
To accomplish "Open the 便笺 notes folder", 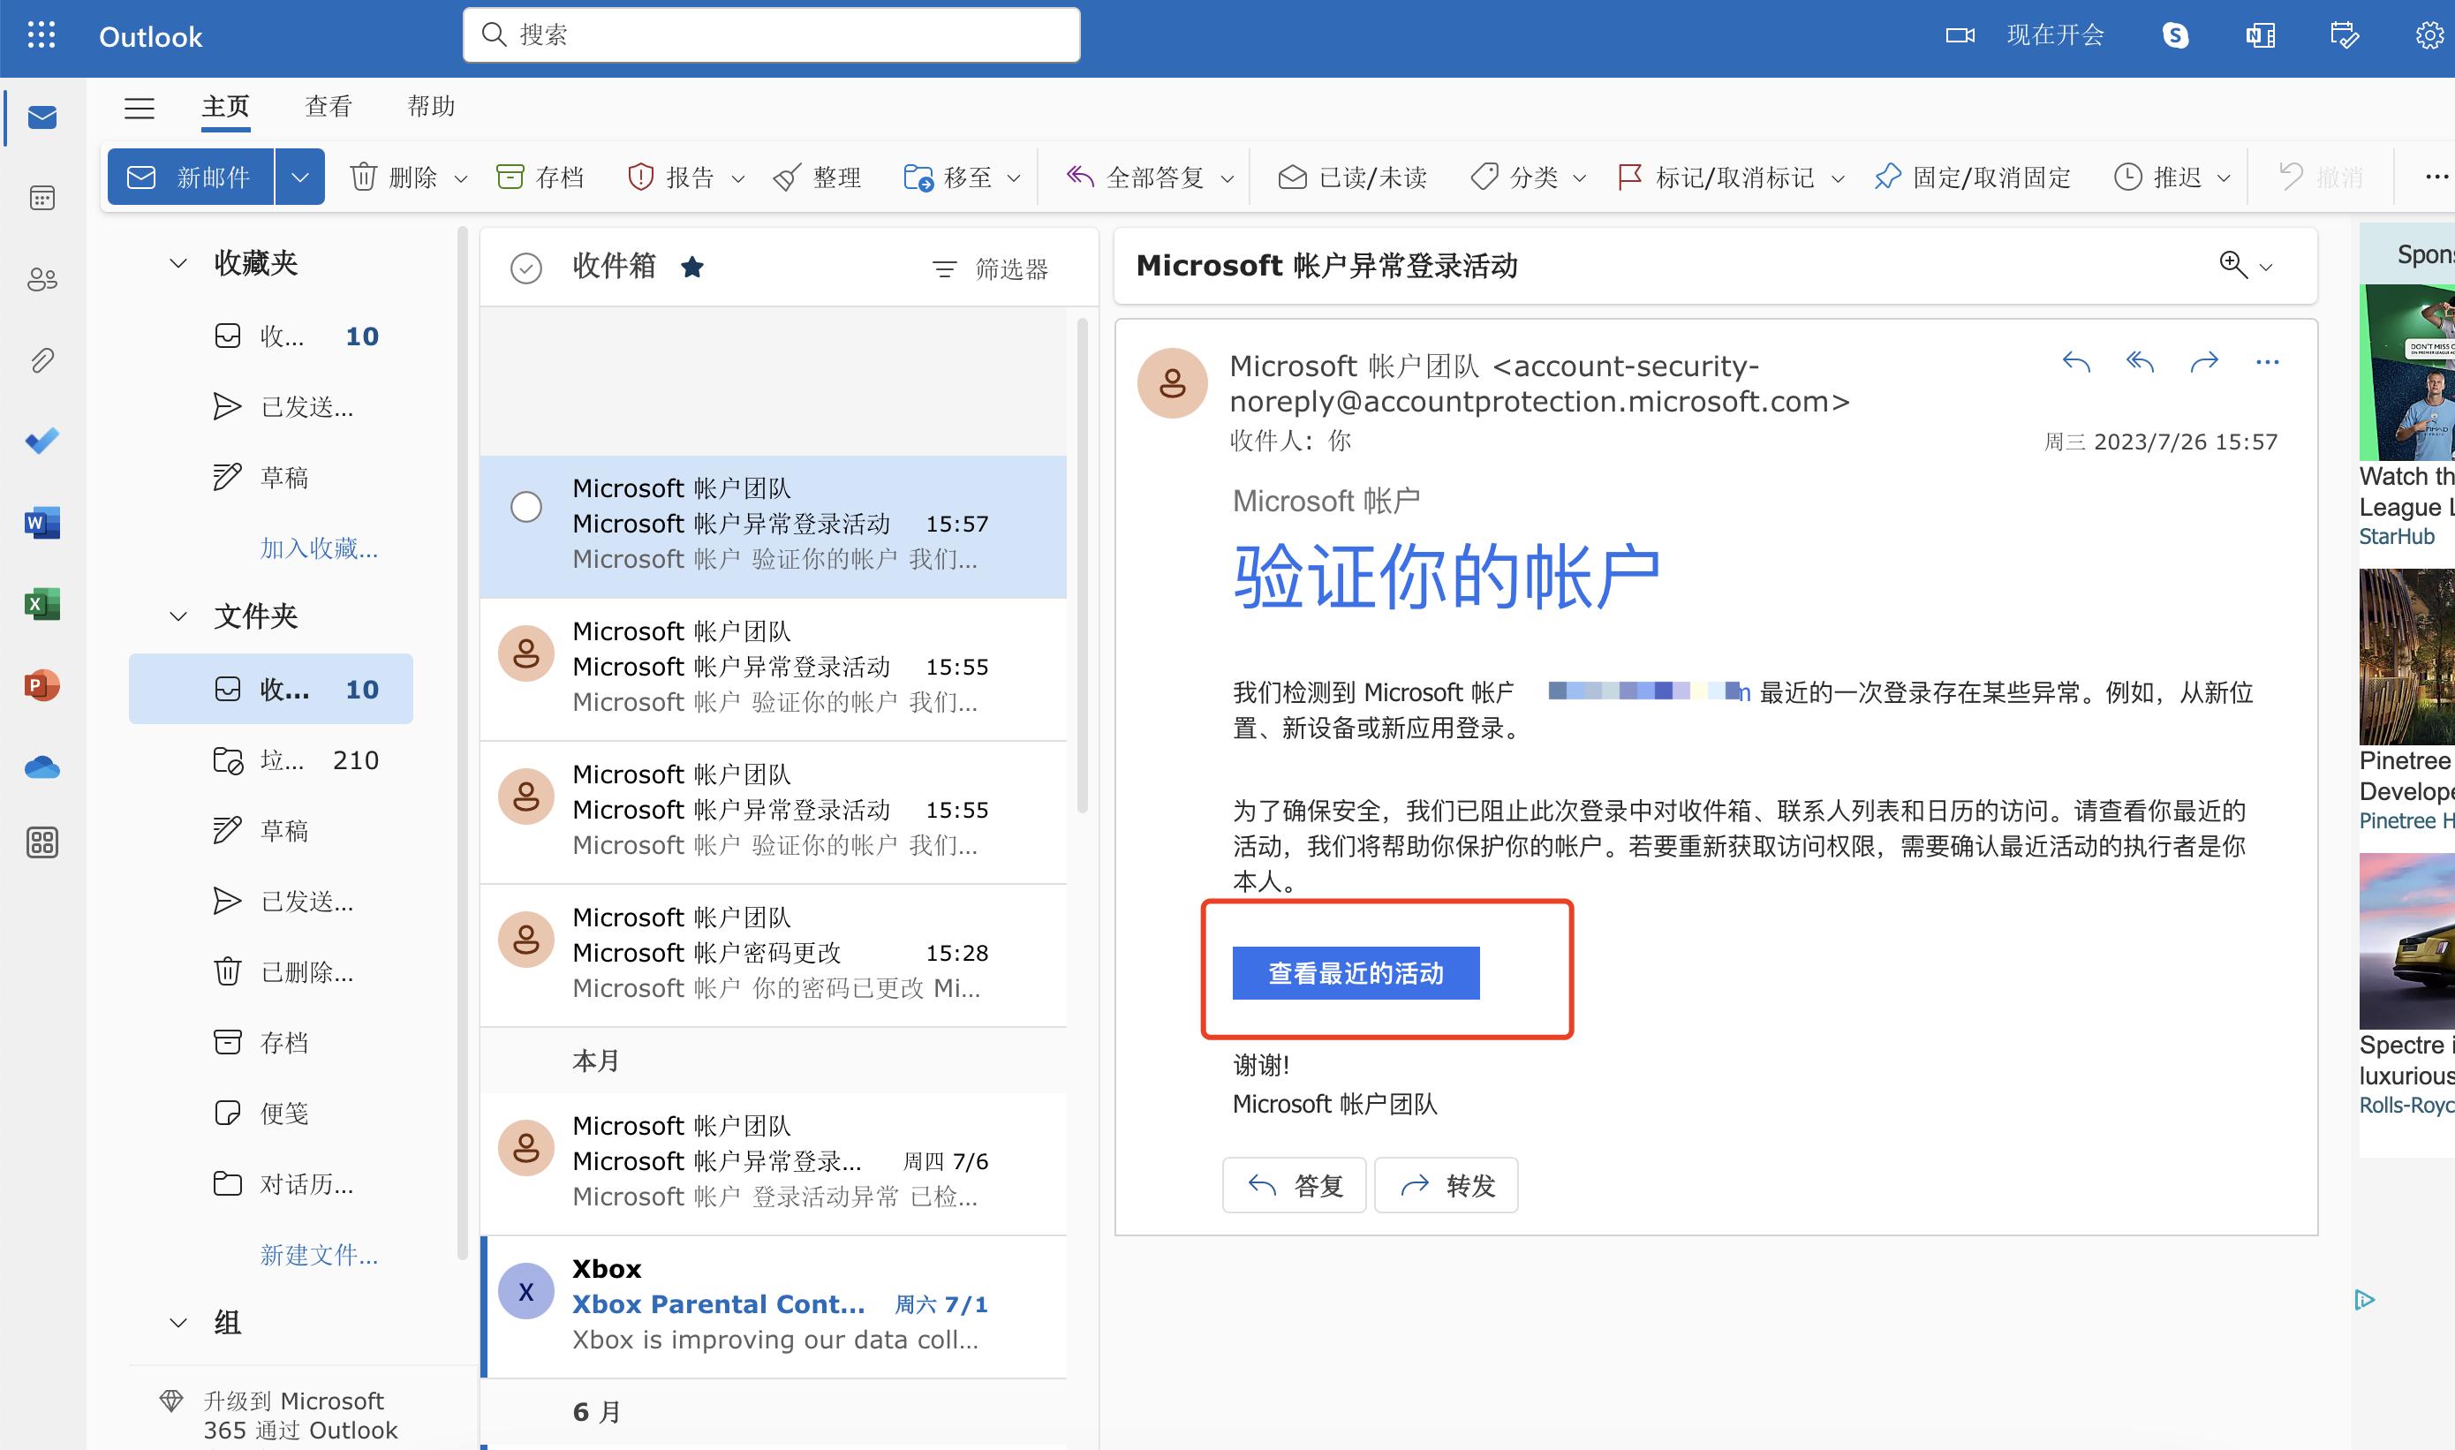I will 270,1113.
